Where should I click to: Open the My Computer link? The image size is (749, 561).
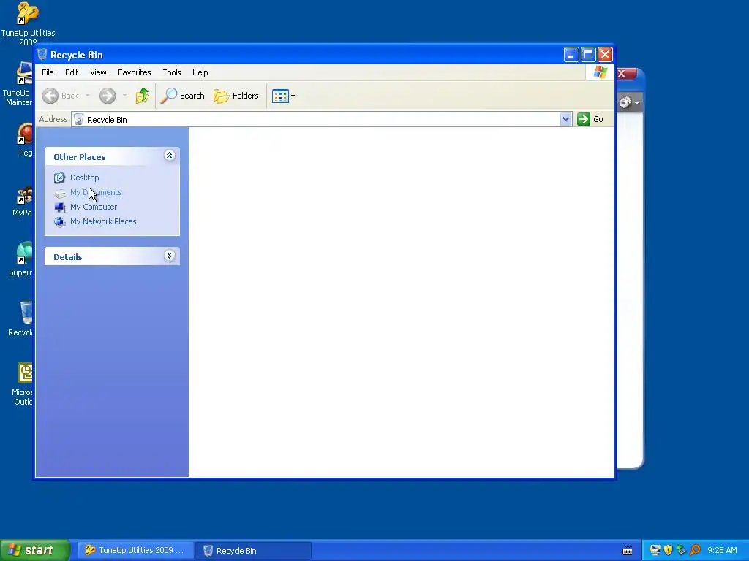click(94, 207)
